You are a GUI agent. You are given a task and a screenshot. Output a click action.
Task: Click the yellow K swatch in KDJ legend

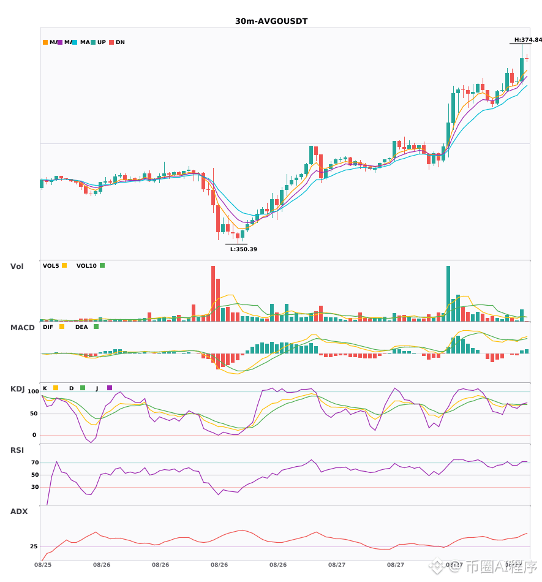[56, 388]
